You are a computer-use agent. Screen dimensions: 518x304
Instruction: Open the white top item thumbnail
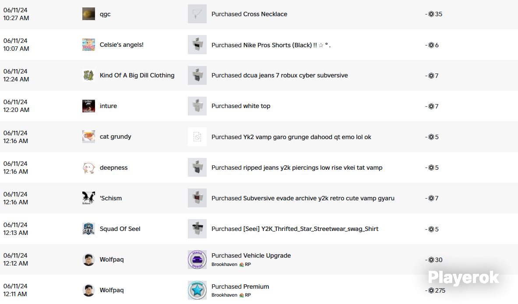(x=197, y=106)
